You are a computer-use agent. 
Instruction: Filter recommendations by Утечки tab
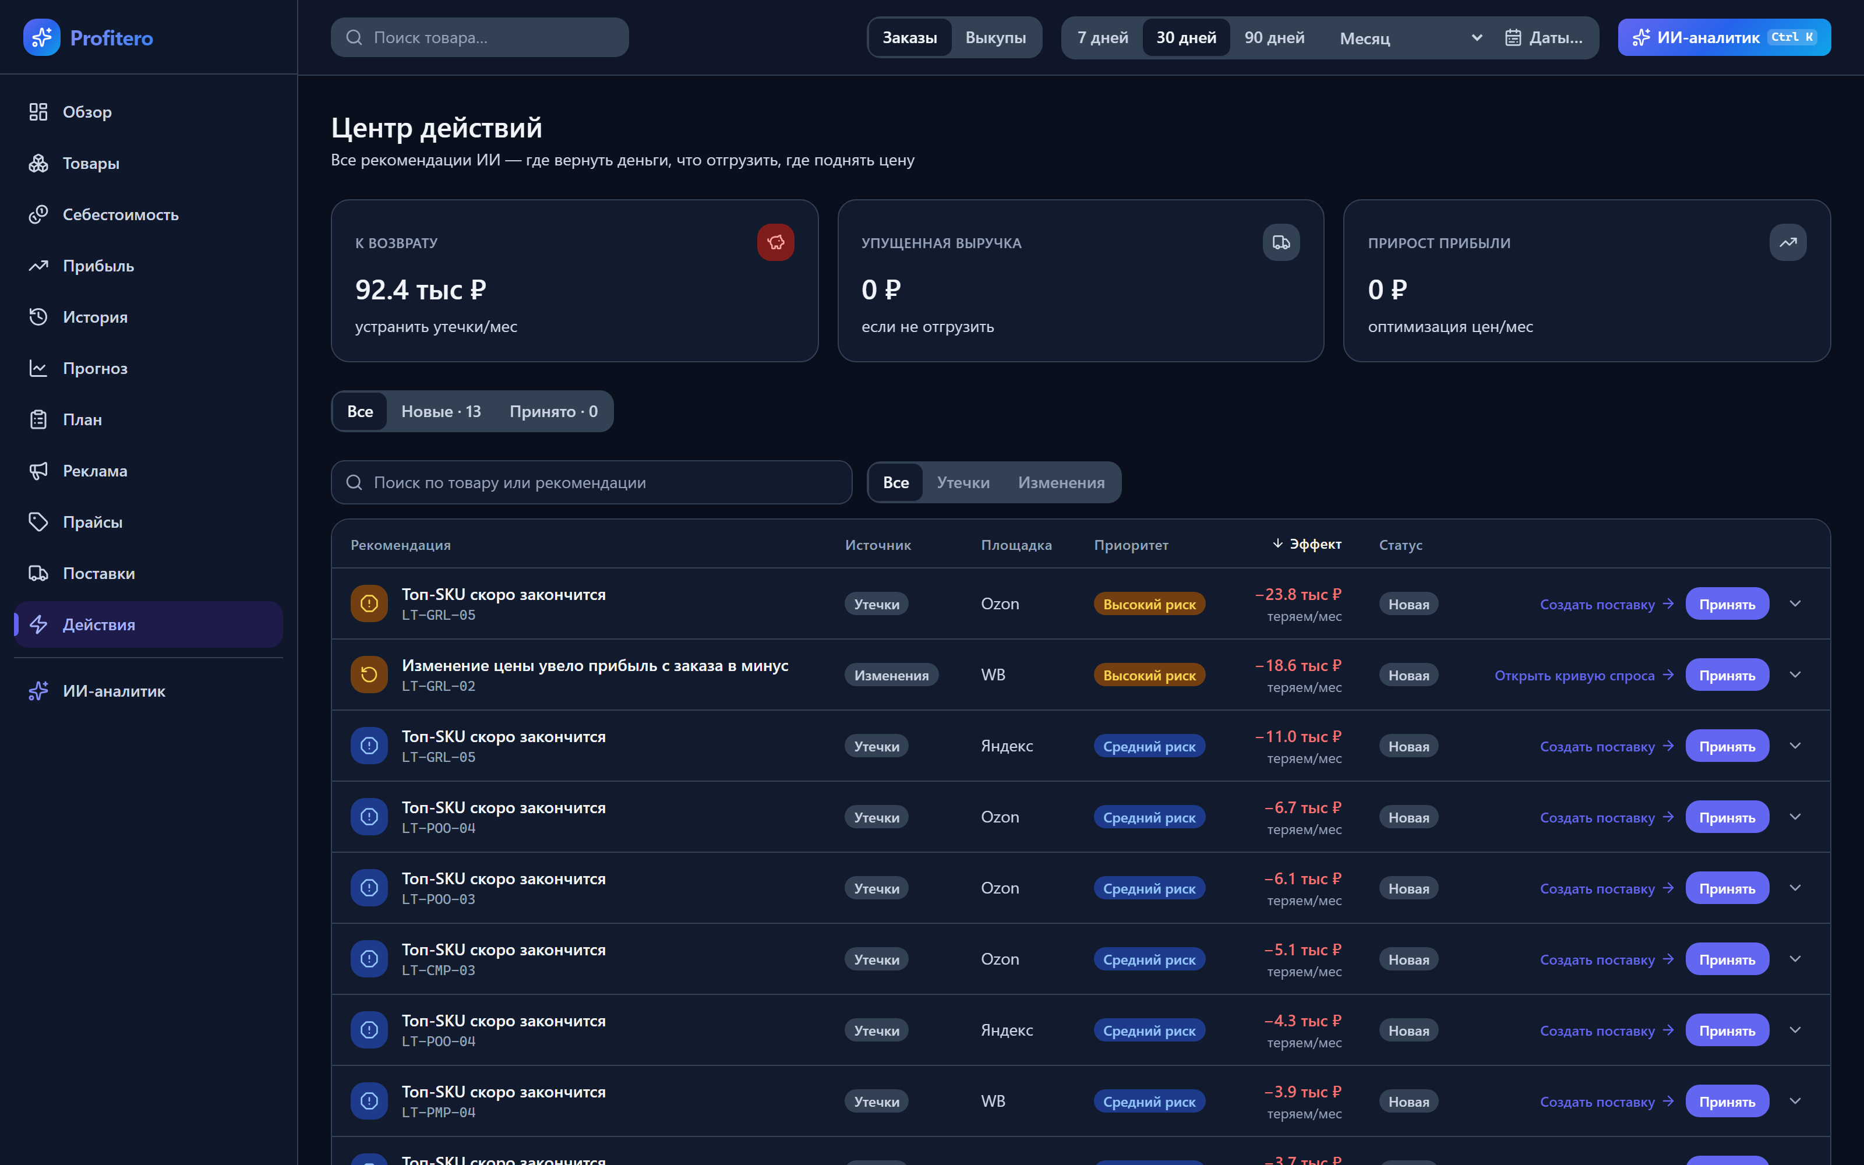click(963, 482)
